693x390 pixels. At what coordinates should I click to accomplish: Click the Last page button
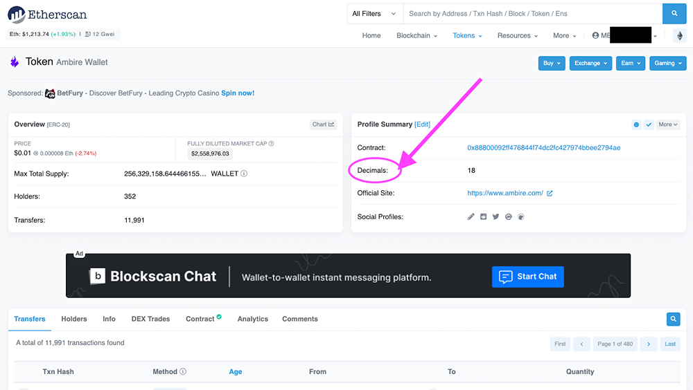670,344
